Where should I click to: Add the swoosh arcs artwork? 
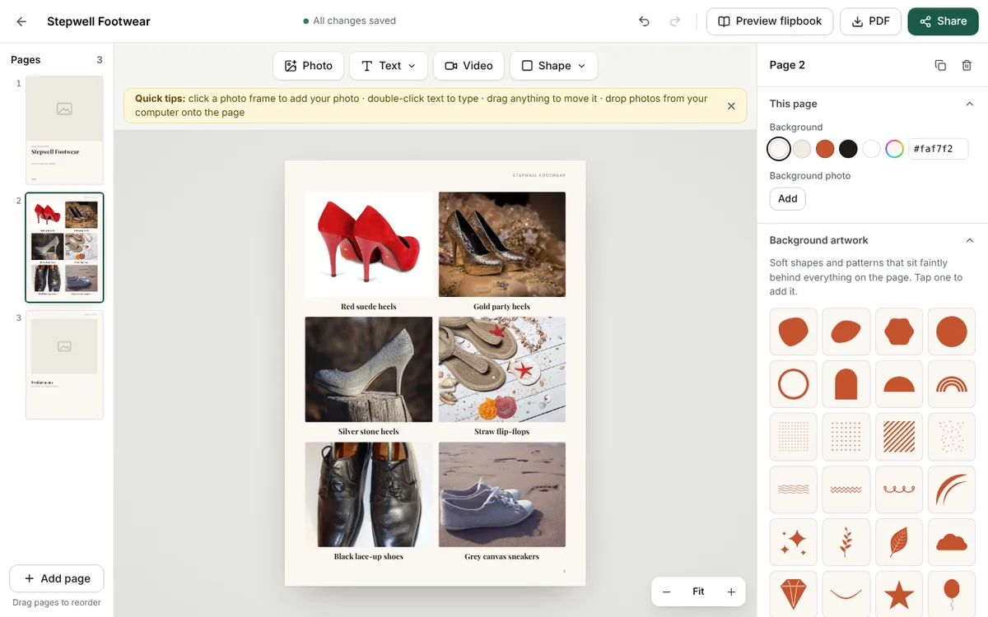point(952,489)
